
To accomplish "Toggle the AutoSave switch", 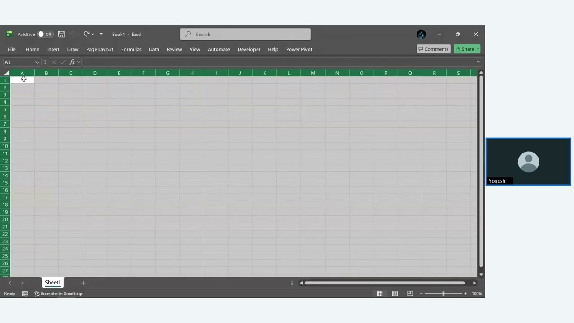I will [45, 34].
